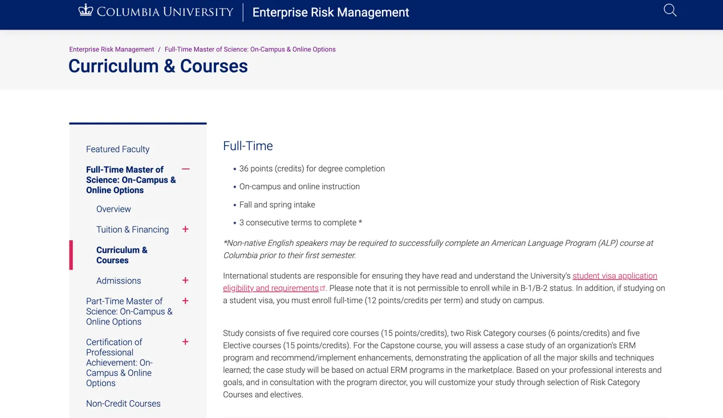Screen dimensions: 723x418
Task: Click the external link icon after requirements
Action: [x=323, y=289]
